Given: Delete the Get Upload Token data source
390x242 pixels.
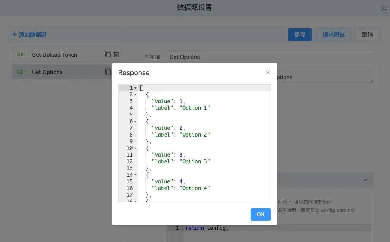Looking at the screenshot, I should point(116,55).
